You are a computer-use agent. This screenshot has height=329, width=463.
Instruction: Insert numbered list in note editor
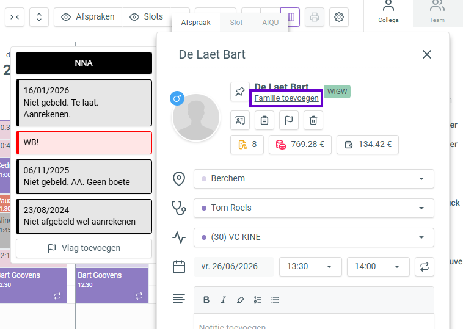tap(258, 300)
